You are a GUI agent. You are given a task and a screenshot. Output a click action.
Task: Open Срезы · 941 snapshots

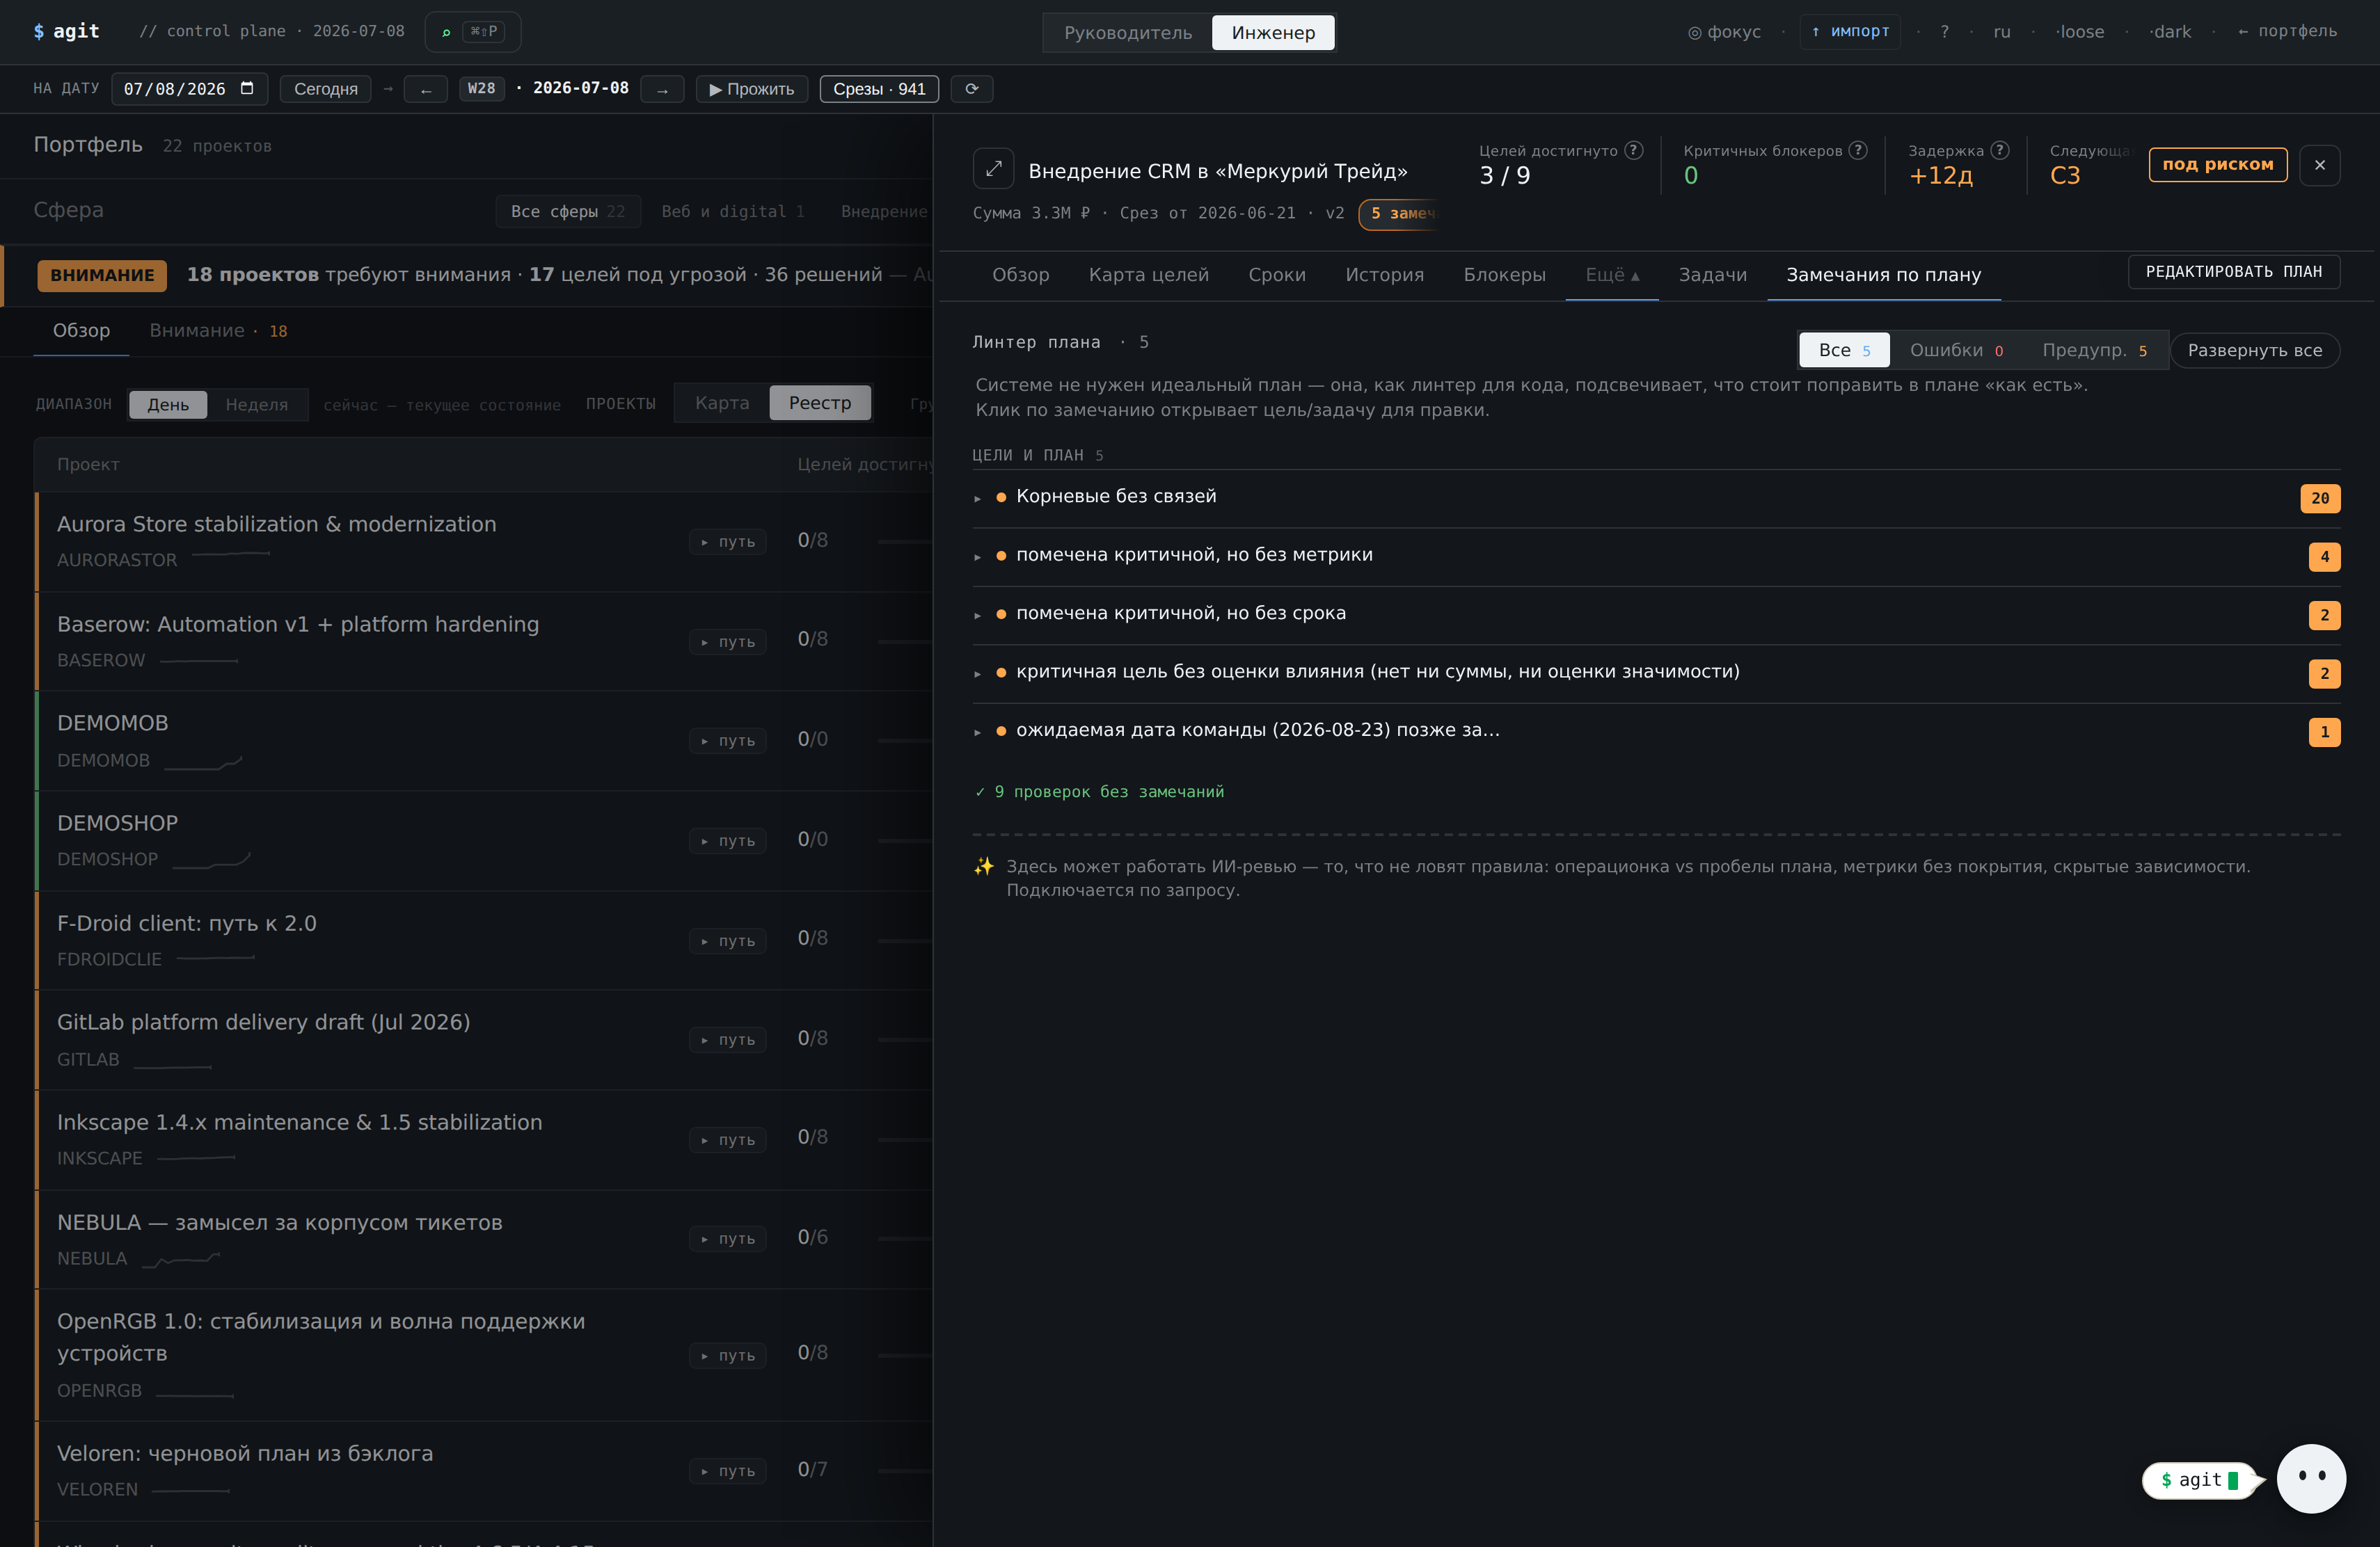879,89
